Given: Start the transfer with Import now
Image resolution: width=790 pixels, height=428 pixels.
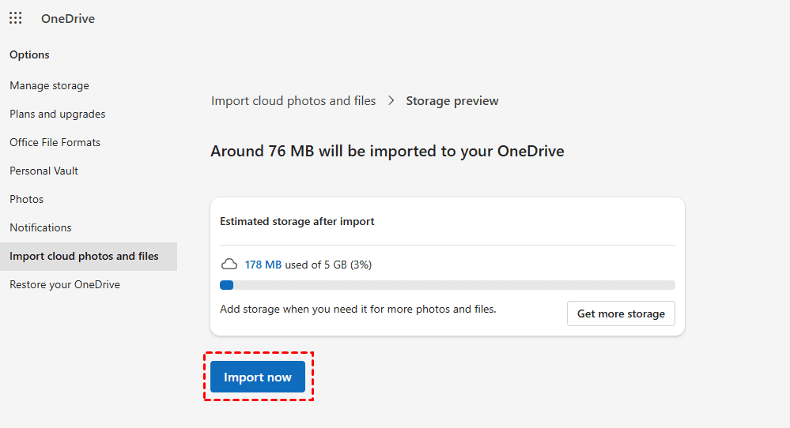Looking at the screenshot, I should 258,377.
